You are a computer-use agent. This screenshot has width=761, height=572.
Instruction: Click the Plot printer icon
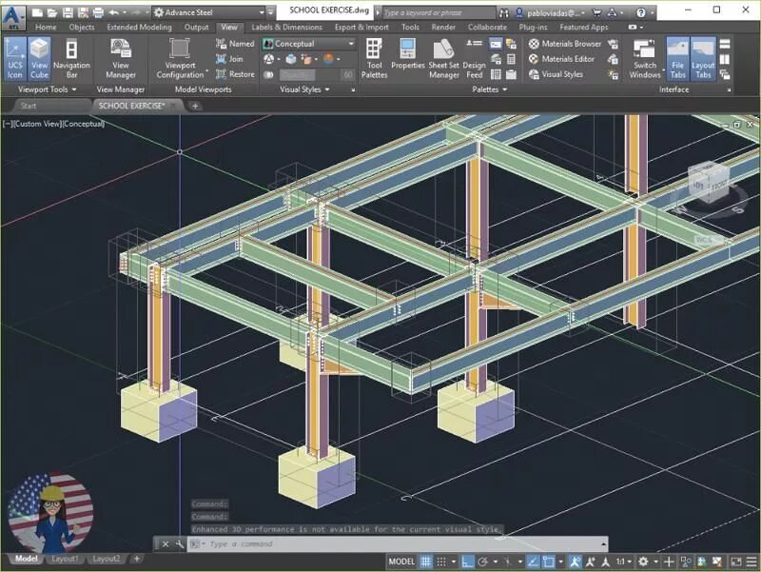99,12
